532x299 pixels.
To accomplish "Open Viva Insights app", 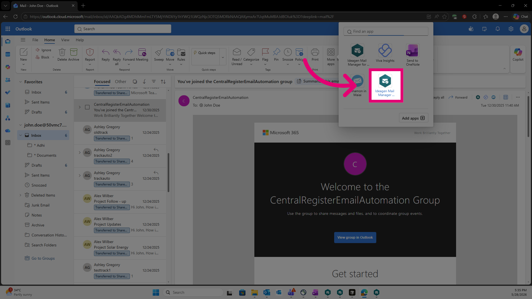I will click(x=385, y=53).
